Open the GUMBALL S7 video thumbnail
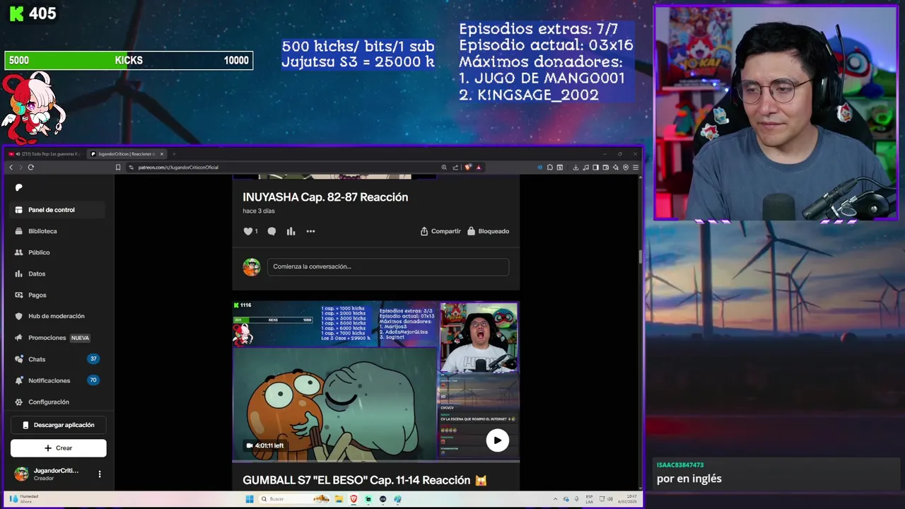Screen dimensions: 905x509 (x=375, y=382)
